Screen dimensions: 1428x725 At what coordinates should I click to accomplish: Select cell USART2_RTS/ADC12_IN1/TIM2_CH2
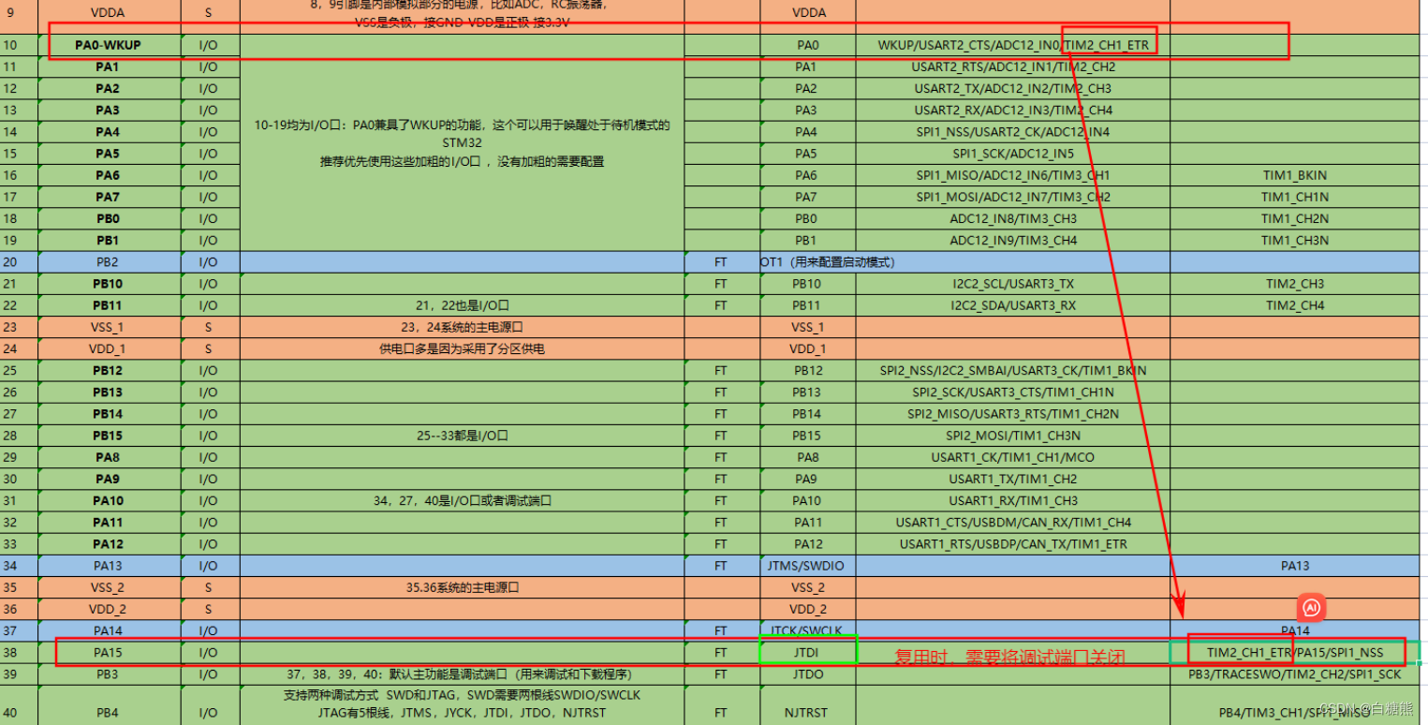1013,67
